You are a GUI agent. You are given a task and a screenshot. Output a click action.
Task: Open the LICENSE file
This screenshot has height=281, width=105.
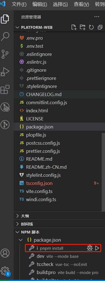[x=59, y=119]
